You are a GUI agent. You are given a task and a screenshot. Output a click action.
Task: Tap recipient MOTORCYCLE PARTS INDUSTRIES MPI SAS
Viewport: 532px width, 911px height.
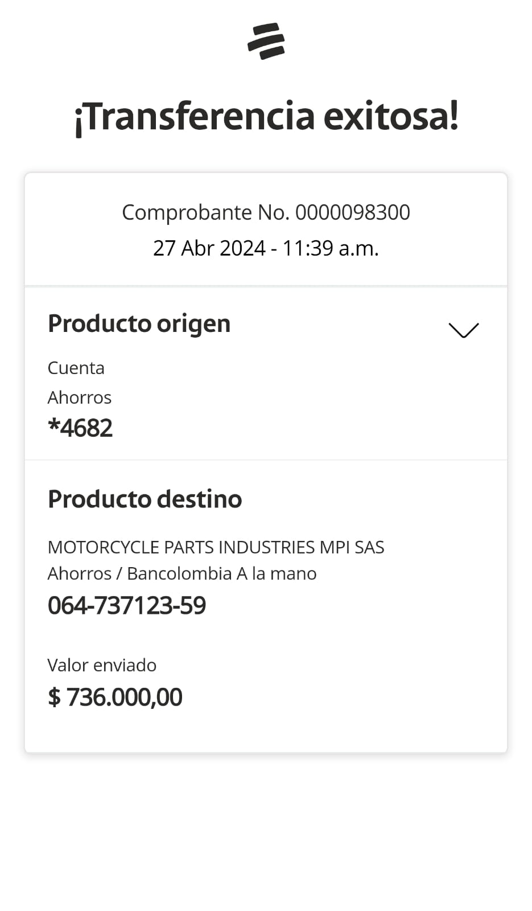click(216, 547)
